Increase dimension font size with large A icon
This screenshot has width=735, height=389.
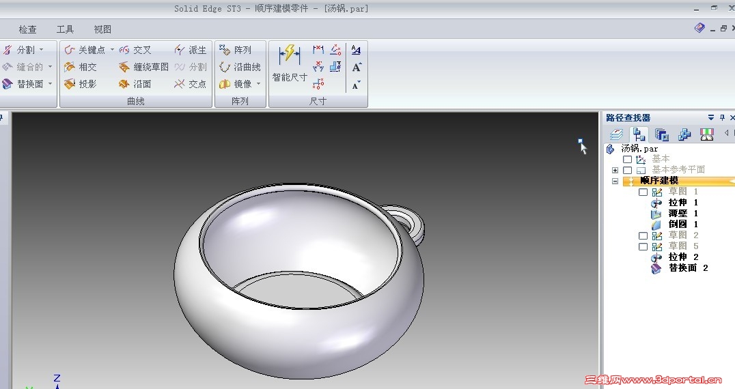click(x=357, y=68)
